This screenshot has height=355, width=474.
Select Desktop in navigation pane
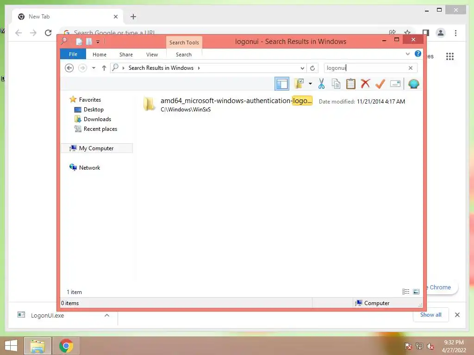click(94, 110)
